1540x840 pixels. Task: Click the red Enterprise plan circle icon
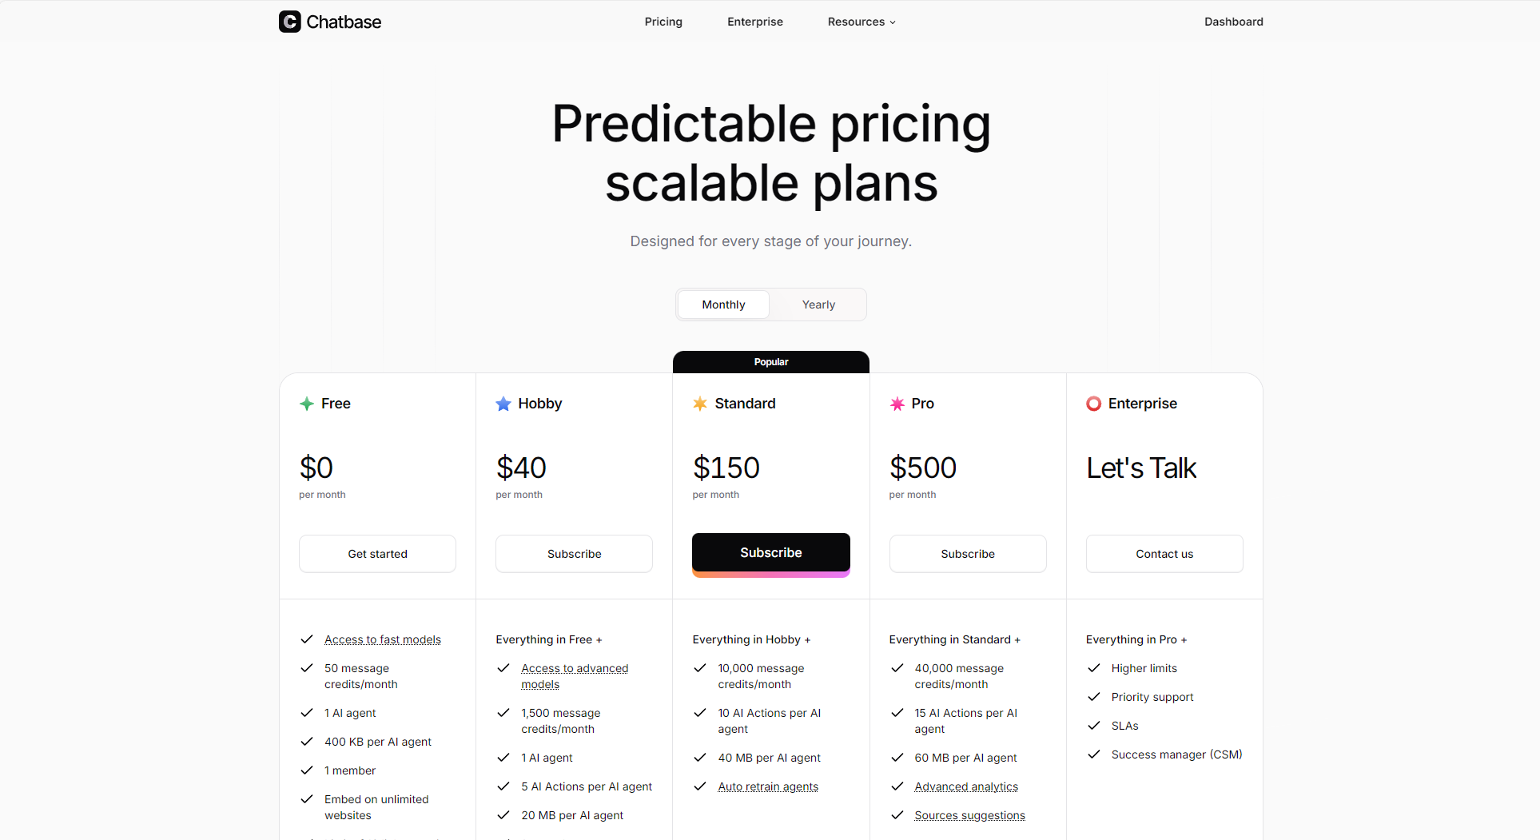(1093, 404)
